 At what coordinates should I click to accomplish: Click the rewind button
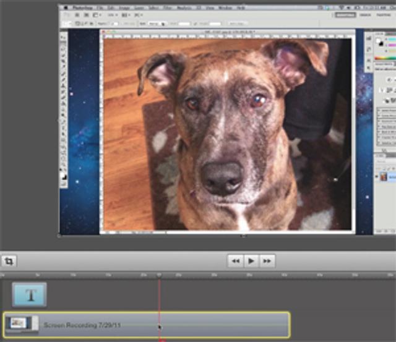pyautogui.click(x=236, y=261)
